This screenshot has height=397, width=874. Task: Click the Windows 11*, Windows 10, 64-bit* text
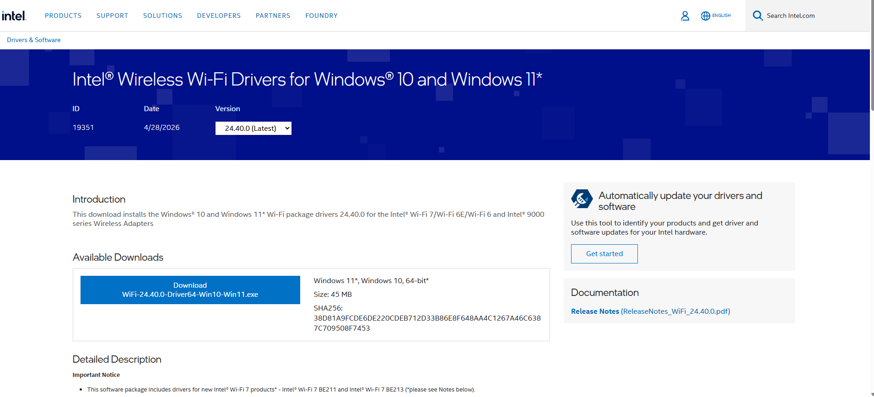click(x=371, y=281)
